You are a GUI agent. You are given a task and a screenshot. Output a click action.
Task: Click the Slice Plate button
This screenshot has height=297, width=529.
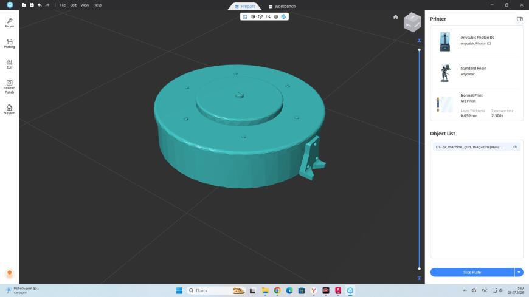[472, 272]
